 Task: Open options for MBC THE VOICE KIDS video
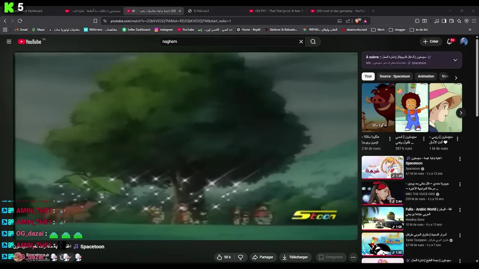pyautogui.click(x=460, y=185)
